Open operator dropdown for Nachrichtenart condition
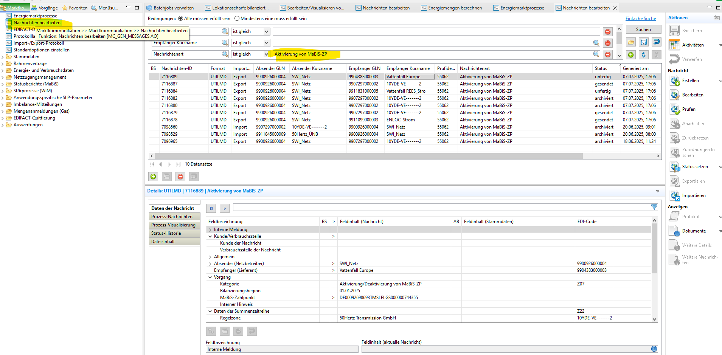Viewport: 722px width, 355px height. pos(266,54)
